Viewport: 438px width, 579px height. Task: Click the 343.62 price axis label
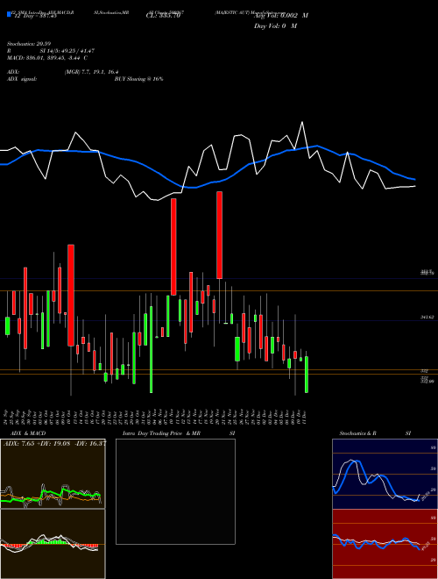click(427, 317)
